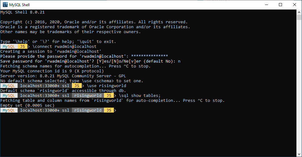302x157 pixels.
Task: Click the masked password asterisks
Action: [x=149, y=56]
